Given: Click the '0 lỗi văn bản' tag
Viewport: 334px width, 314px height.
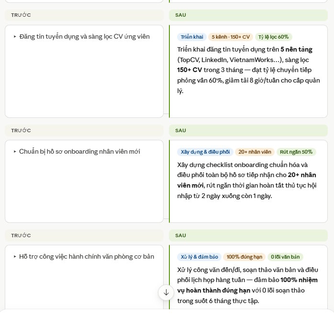Looking at the screenshot, I should [x=285, y=257].
